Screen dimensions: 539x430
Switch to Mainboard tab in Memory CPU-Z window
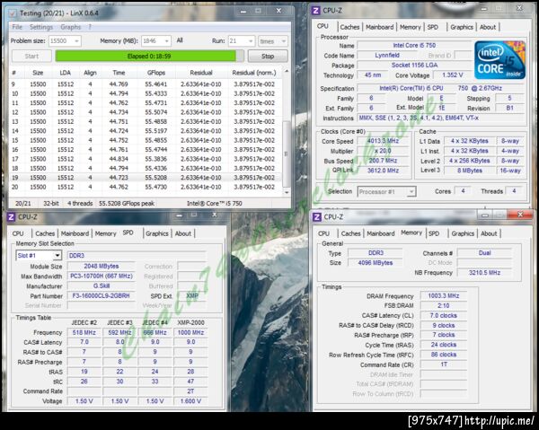click(x=381, y=233)
